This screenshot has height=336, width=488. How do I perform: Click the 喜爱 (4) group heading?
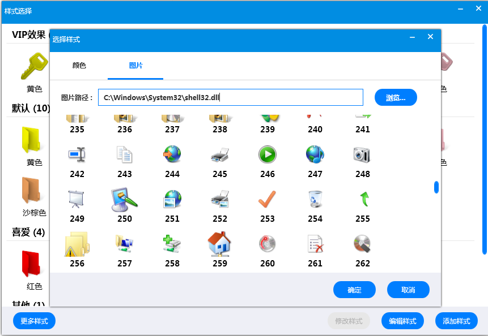[28, 232]
